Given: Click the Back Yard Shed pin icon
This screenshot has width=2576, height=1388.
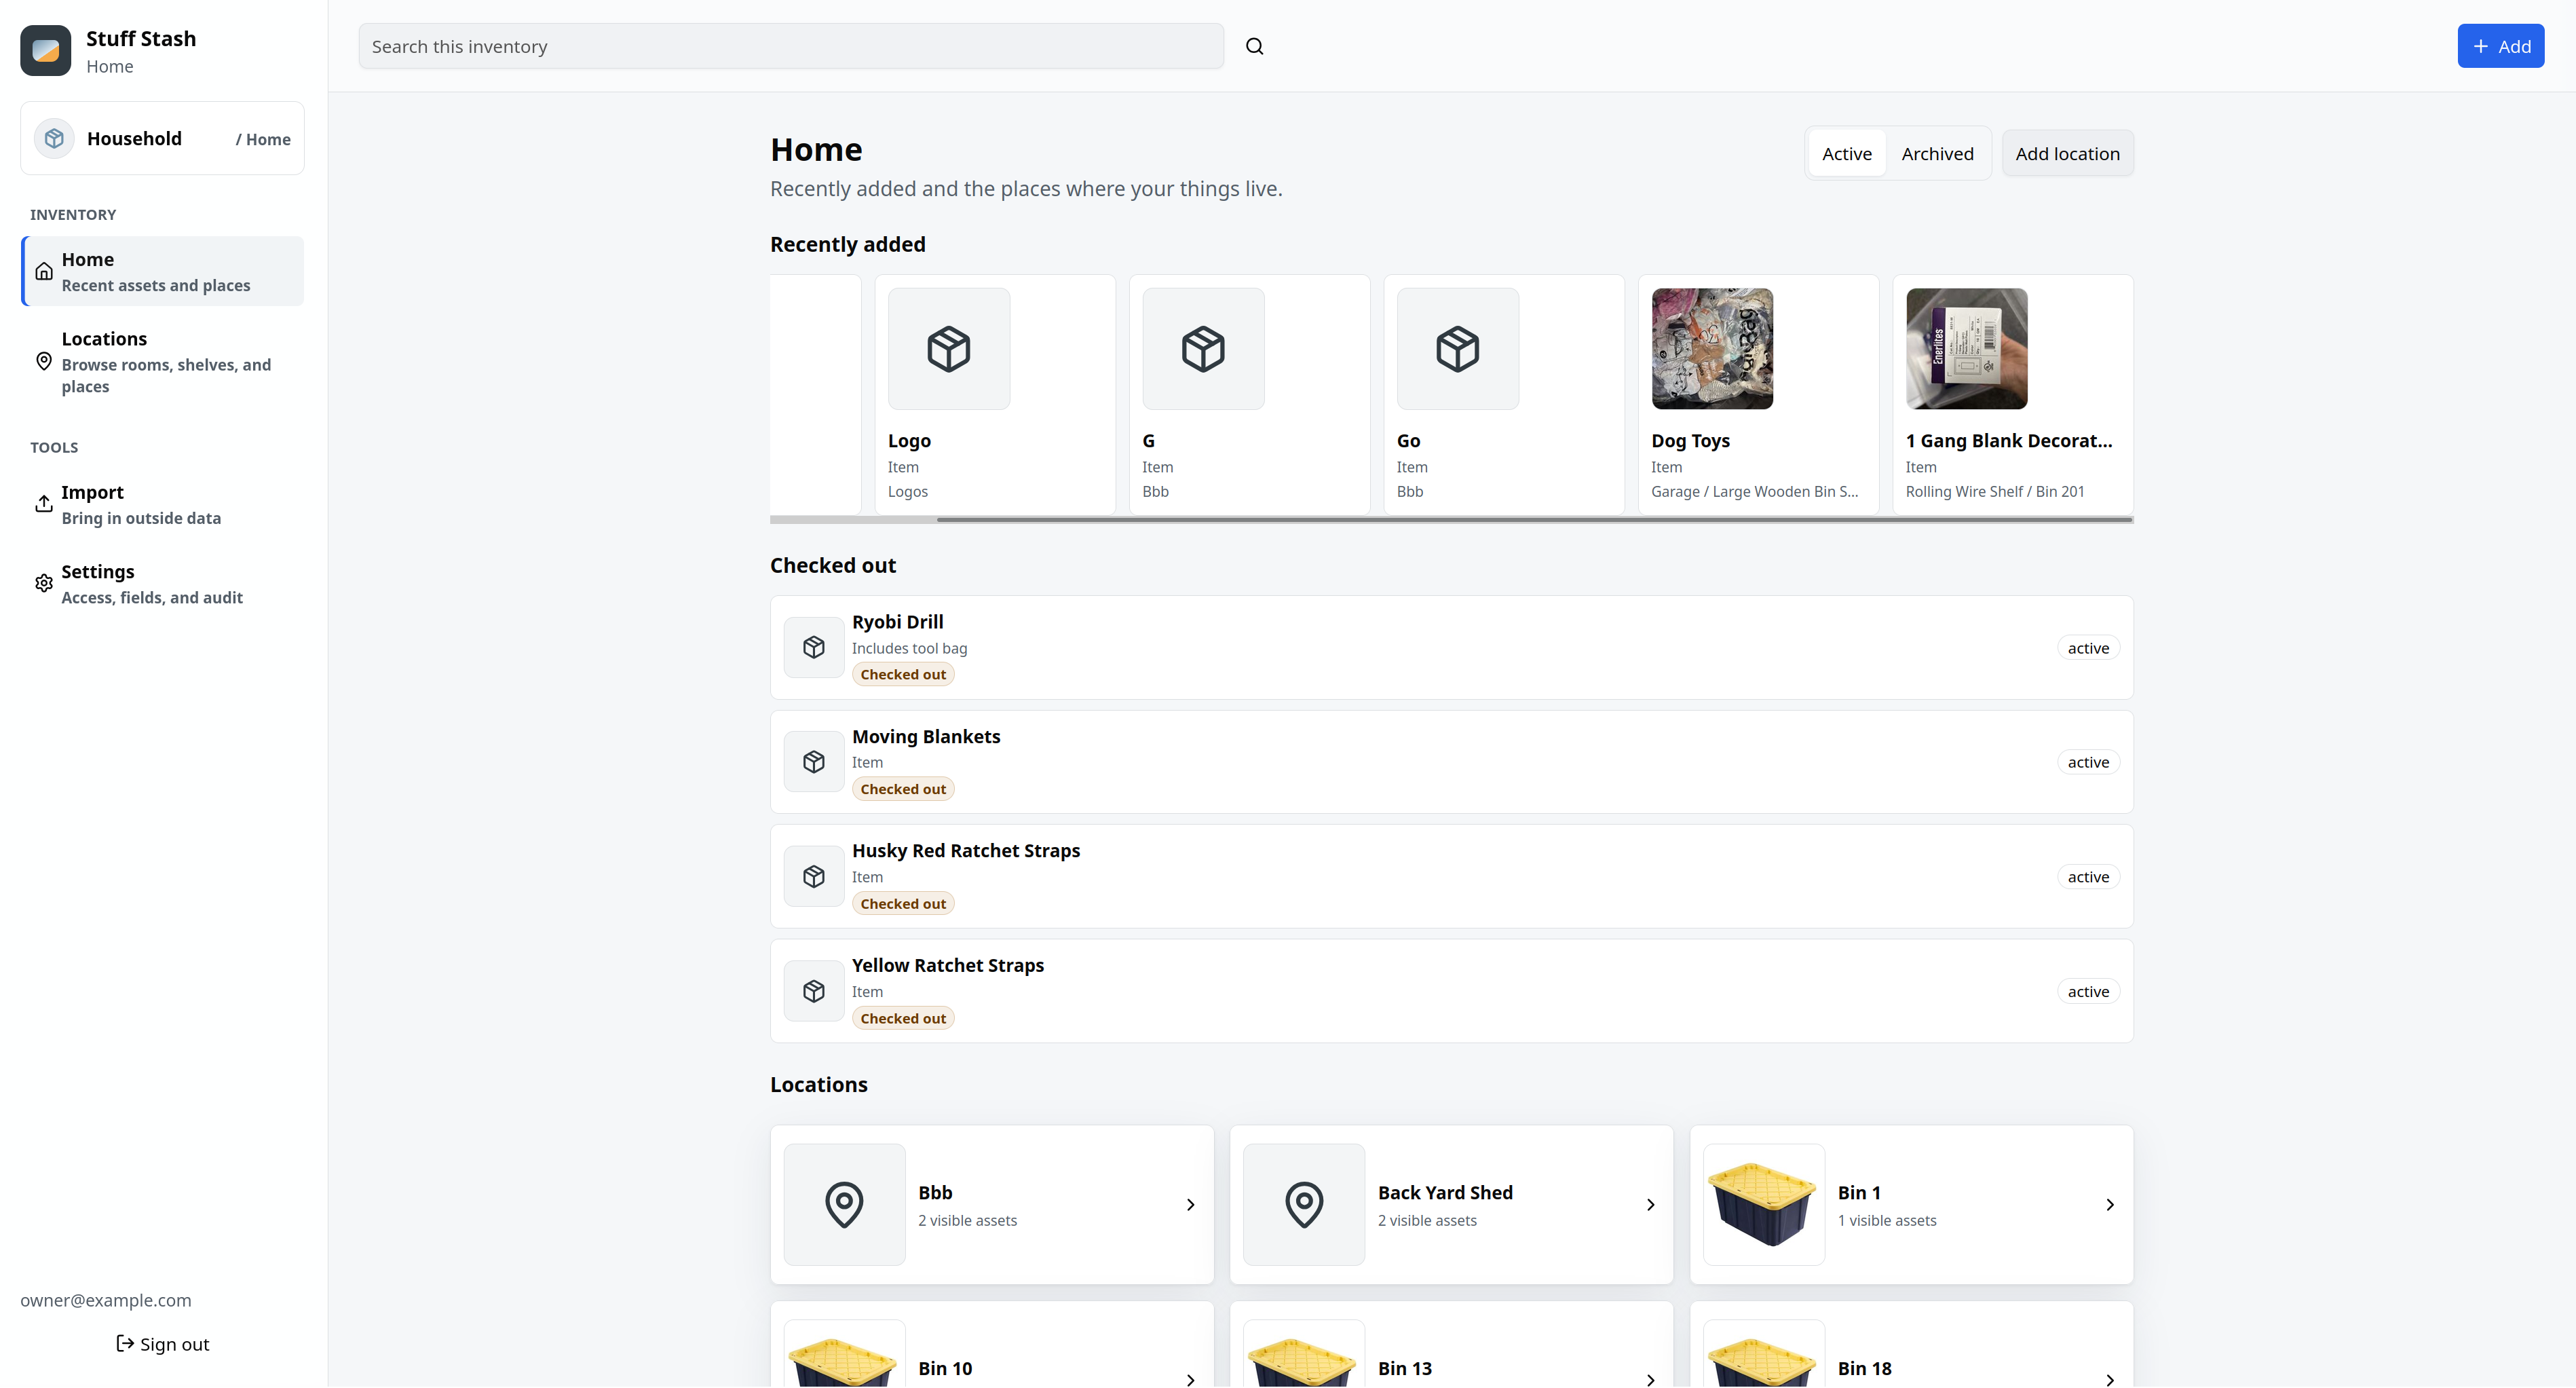Looking at the screenshot, I should 1304,1204.
